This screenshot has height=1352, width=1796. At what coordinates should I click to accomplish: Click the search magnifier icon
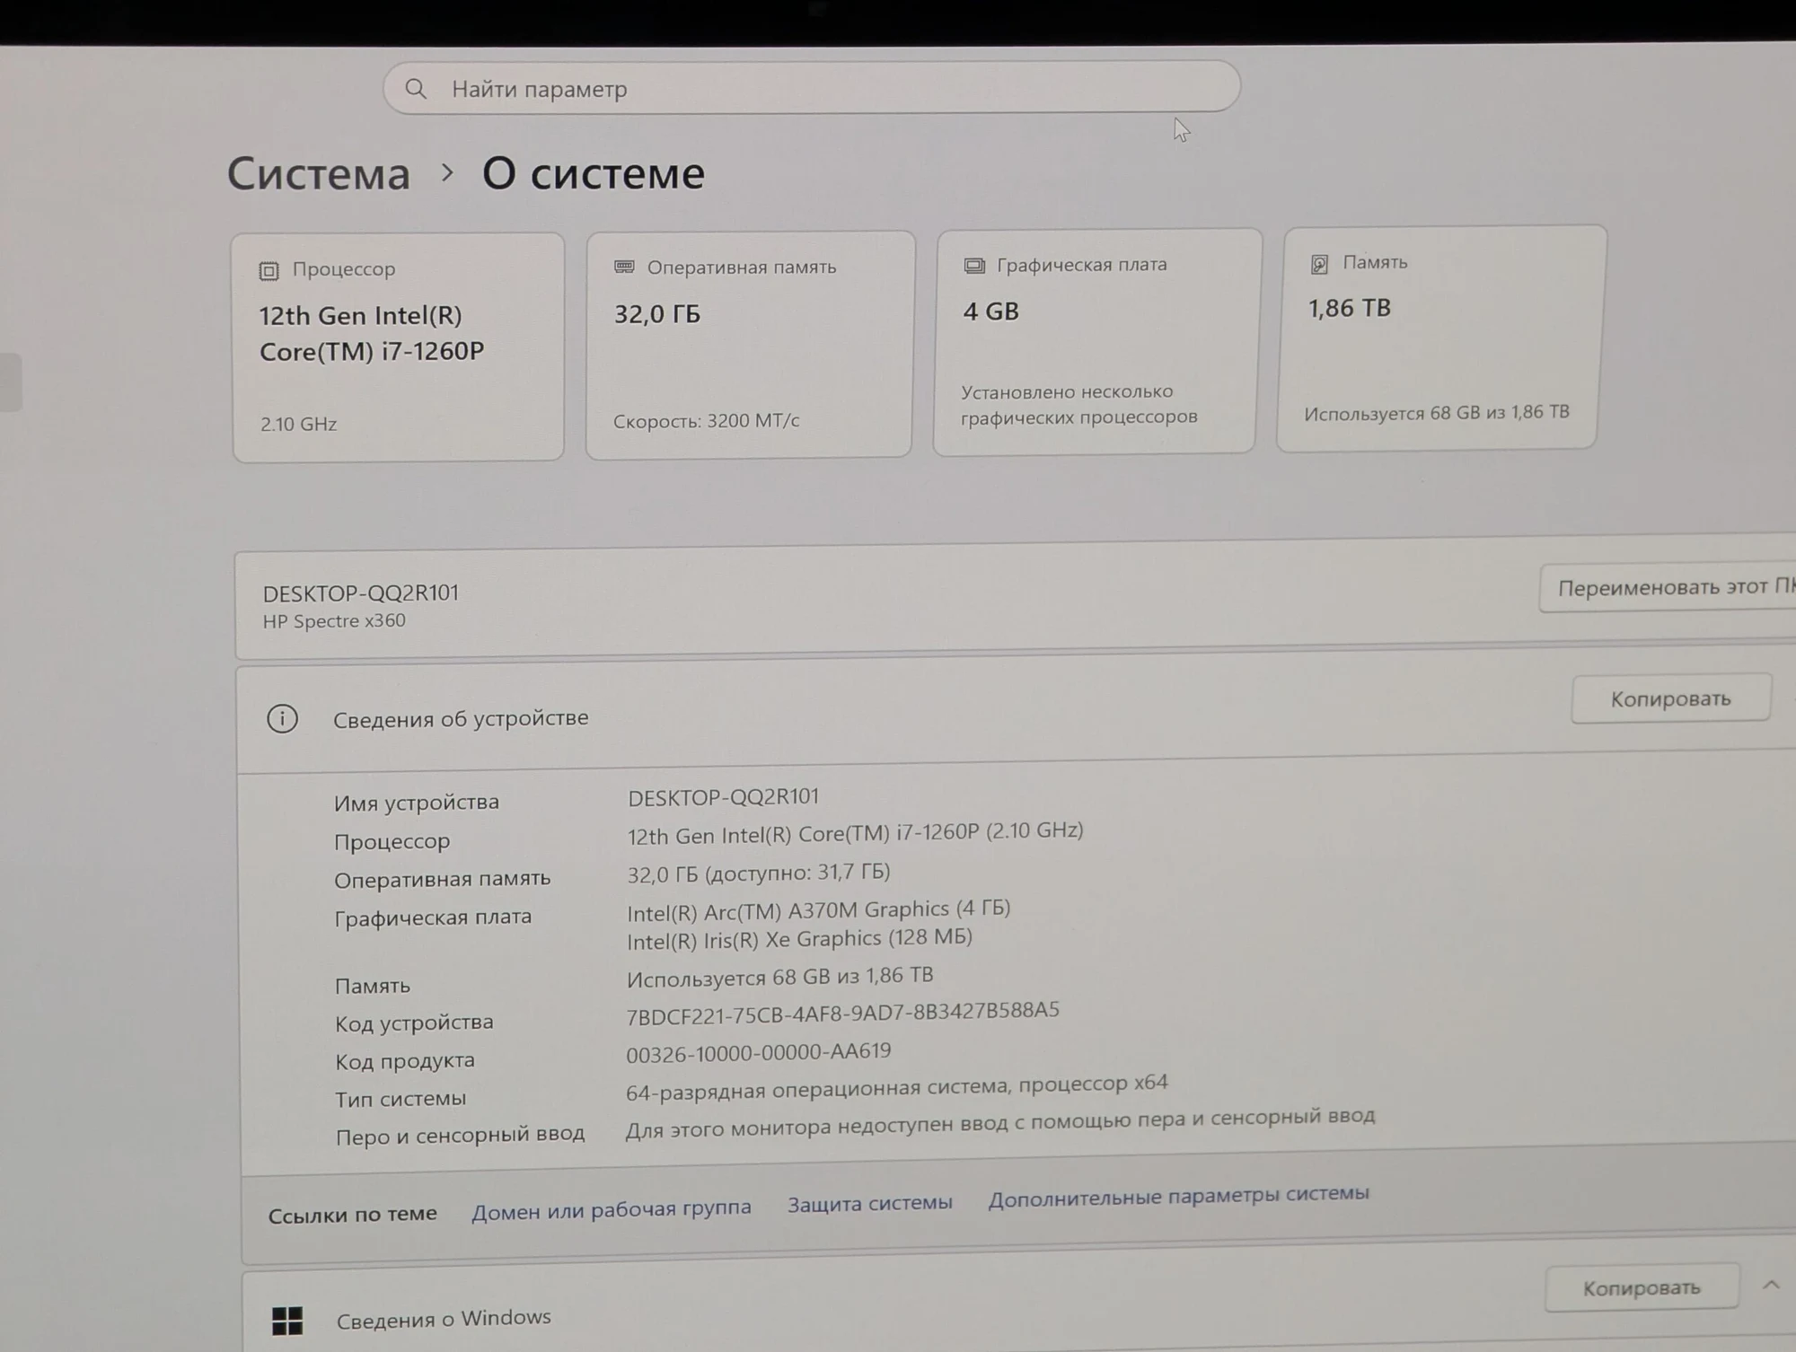tap(415, 89)
